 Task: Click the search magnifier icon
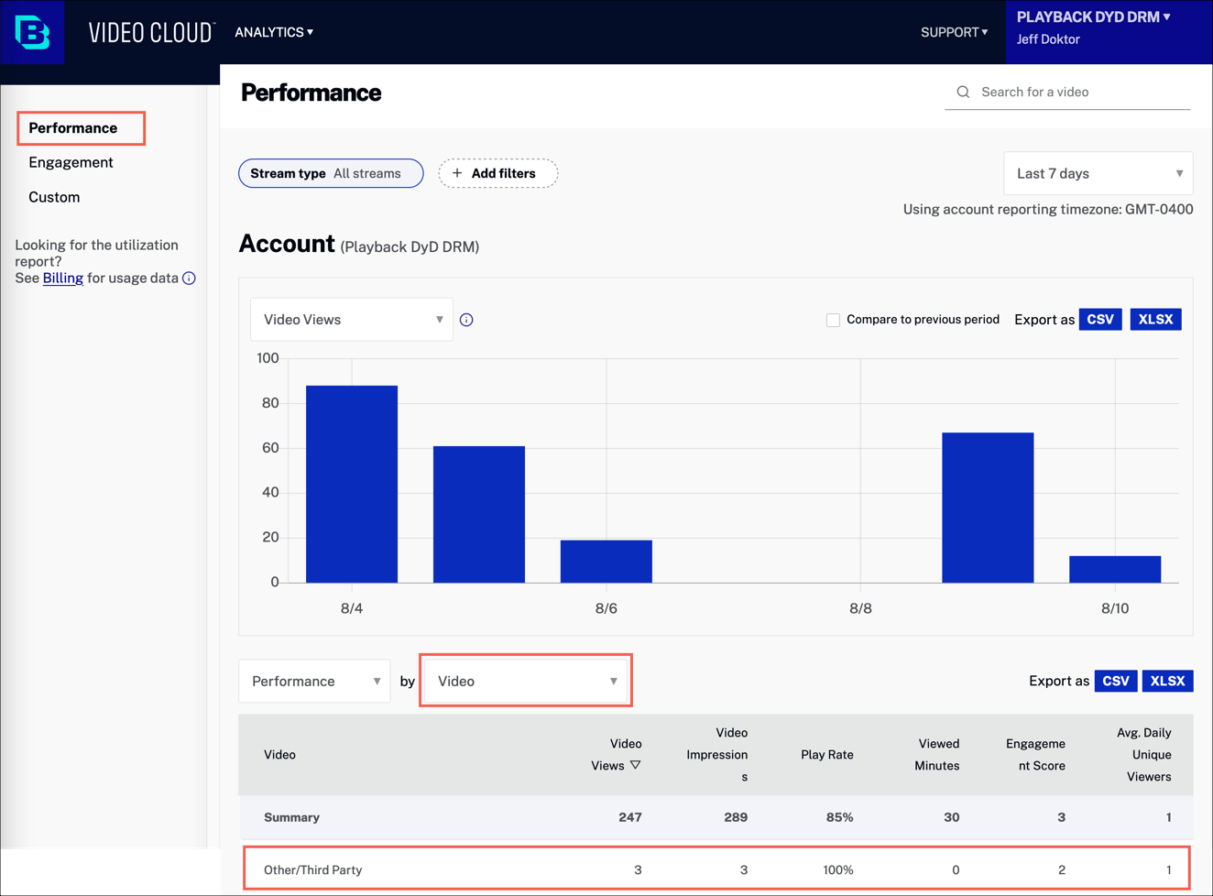(x=963, y=92)
